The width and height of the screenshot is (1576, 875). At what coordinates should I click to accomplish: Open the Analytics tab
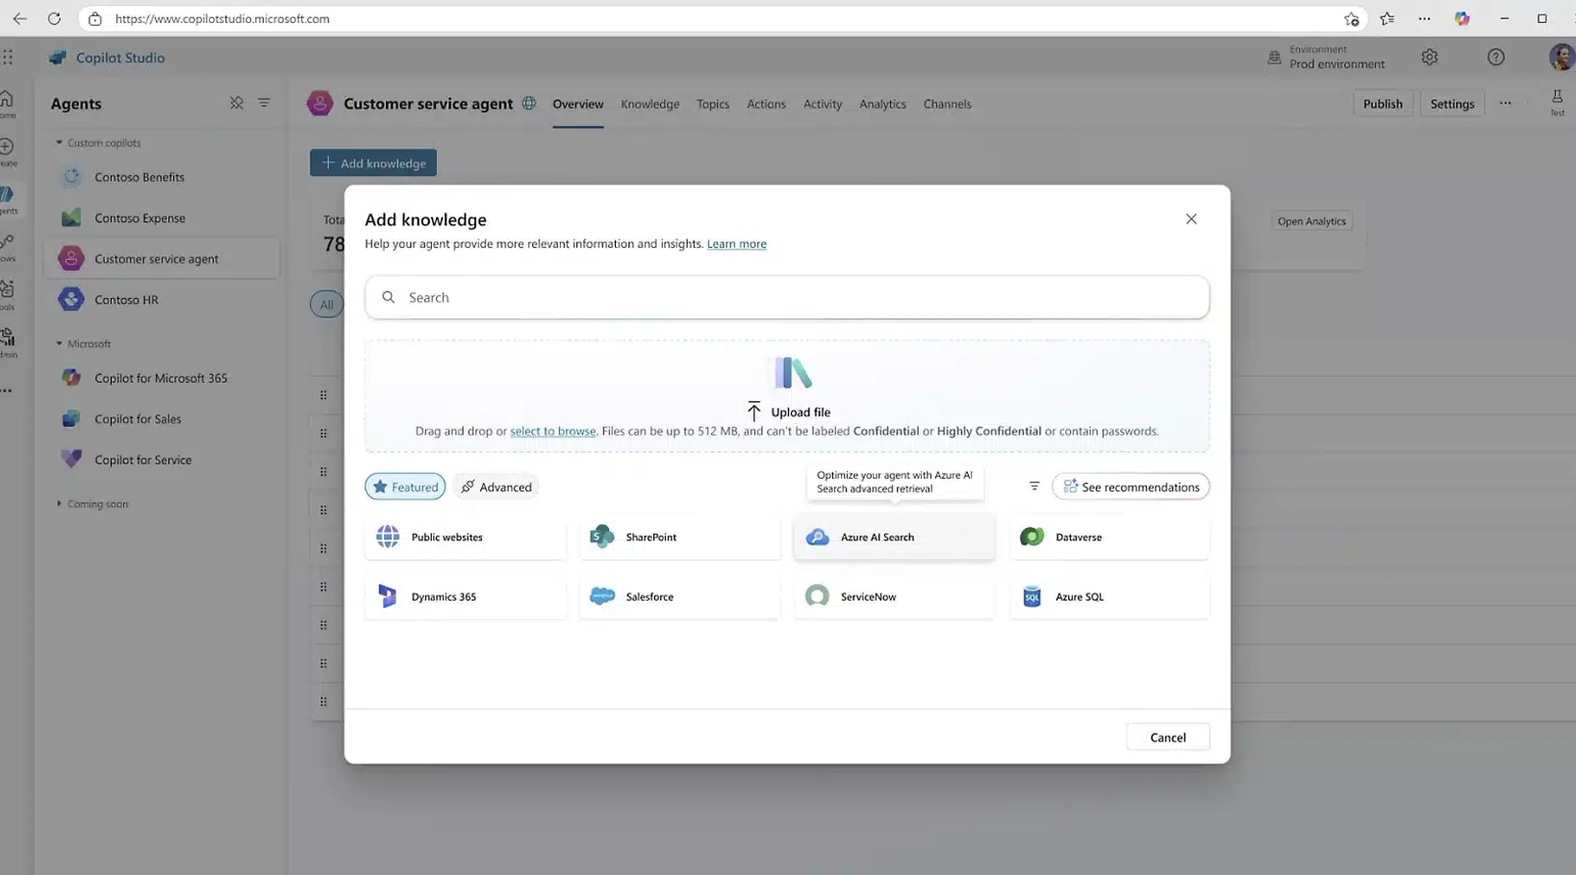click(x=882, y=104)
